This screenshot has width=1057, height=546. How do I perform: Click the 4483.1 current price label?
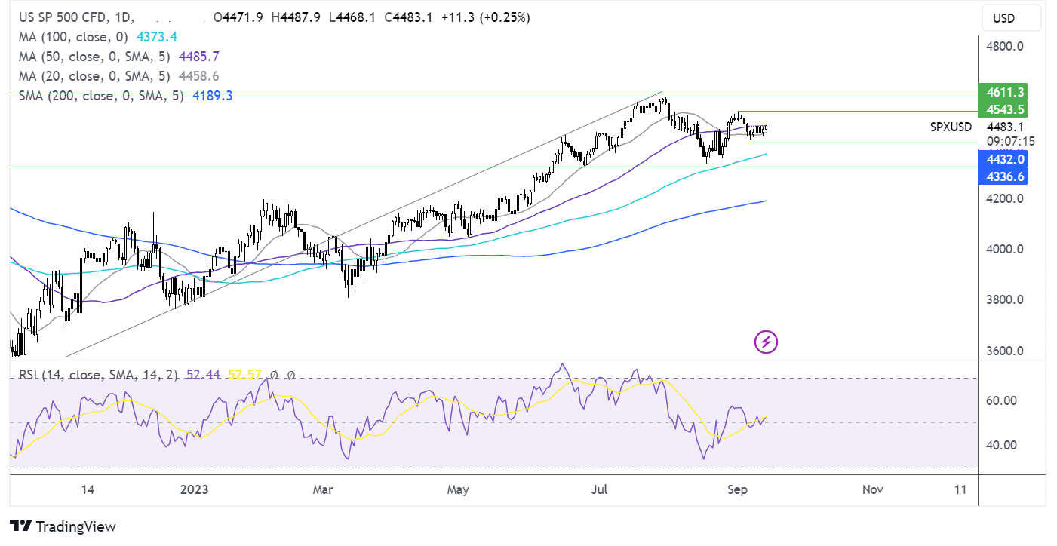(1005, 127)
